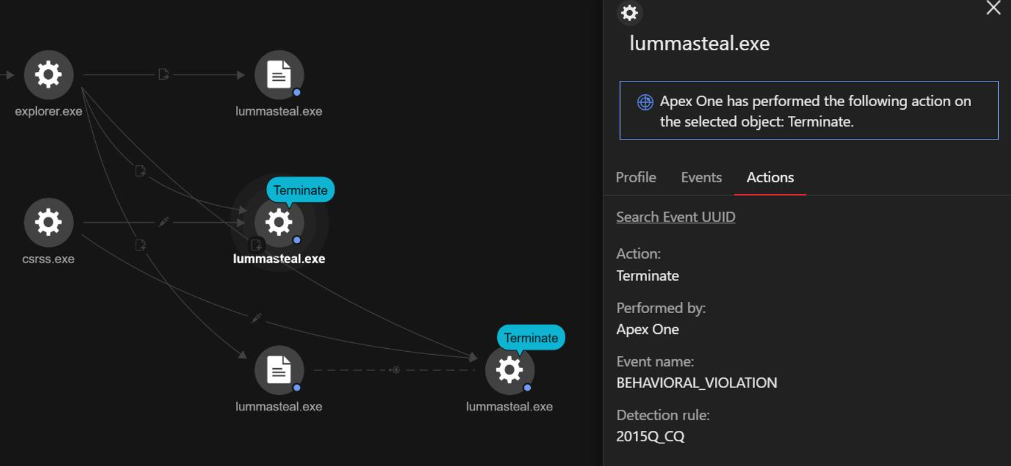Select the lummasteal.exe file node on the dashed line
This screenshot has height=466, width=1011.
(279, 370)
